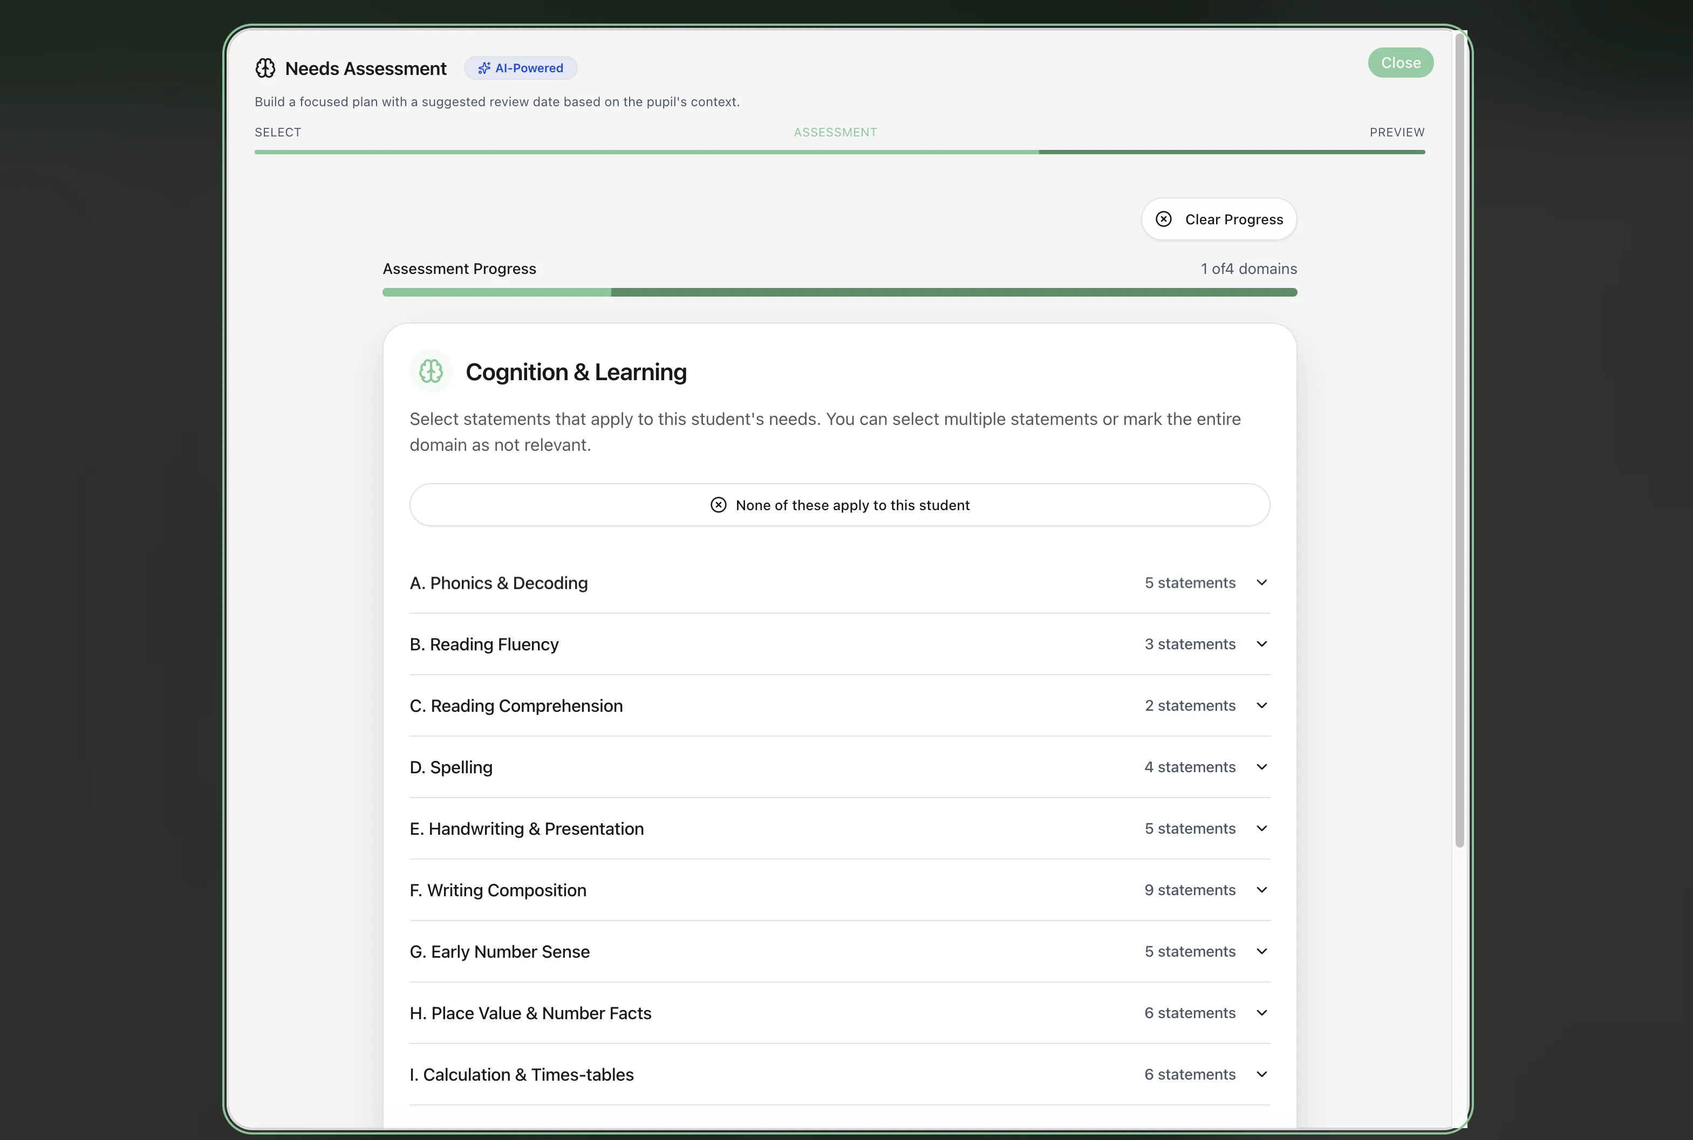Go to the SELECT step
1693x1140 pixels.
(278, 132)
